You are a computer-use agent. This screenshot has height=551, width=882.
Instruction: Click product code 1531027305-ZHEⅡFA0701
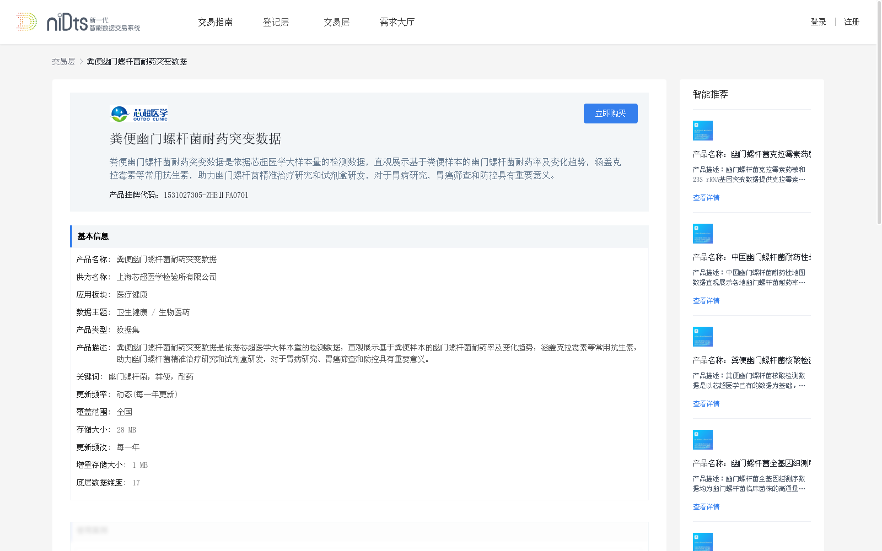point(206,195)
